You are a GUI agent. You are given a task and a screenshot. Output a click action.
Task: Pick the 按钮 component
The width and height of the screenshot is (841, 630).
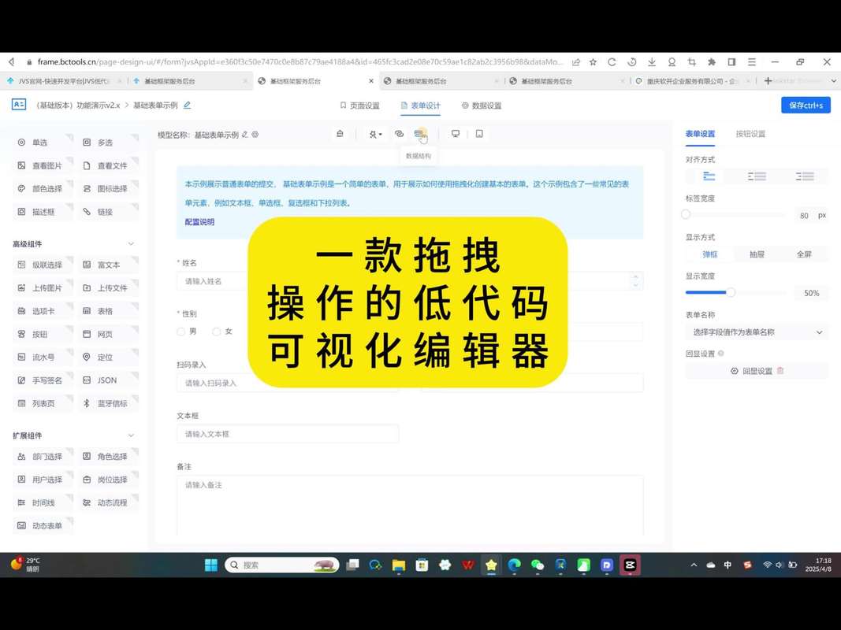pyautogui.click(x=43, y=334)
